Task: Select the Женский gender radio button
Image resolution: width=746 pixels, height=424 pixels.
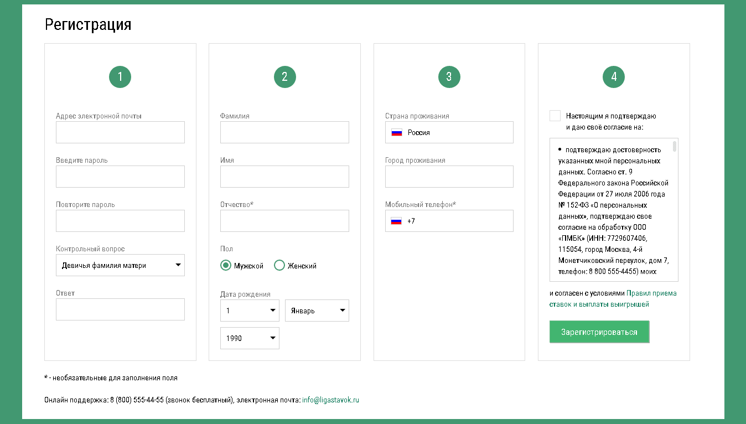Action: (279, 266)
